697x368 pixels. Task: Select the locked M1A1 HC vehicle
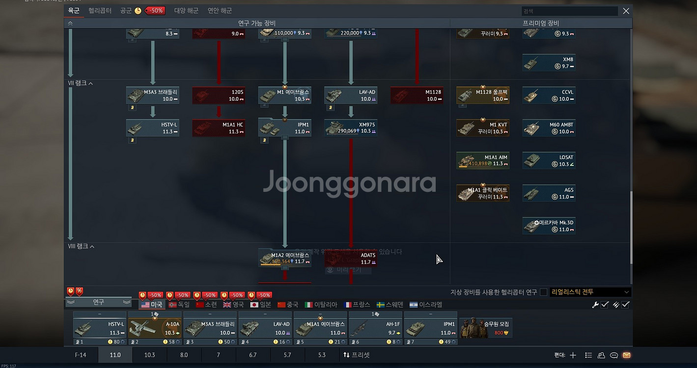(x=219, y=128)
